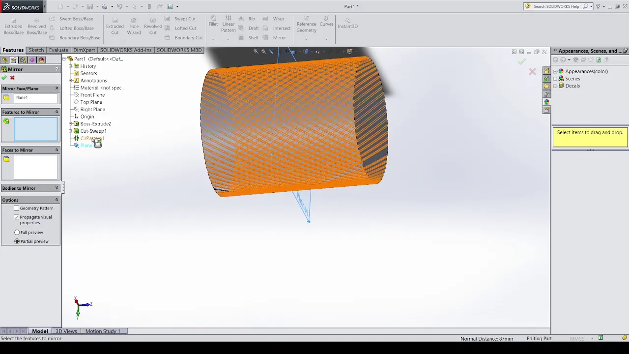This screenshot has width=629, height=354.
Task: Click the Search SOLIDWORKS Help box
Action: (557, 6)
